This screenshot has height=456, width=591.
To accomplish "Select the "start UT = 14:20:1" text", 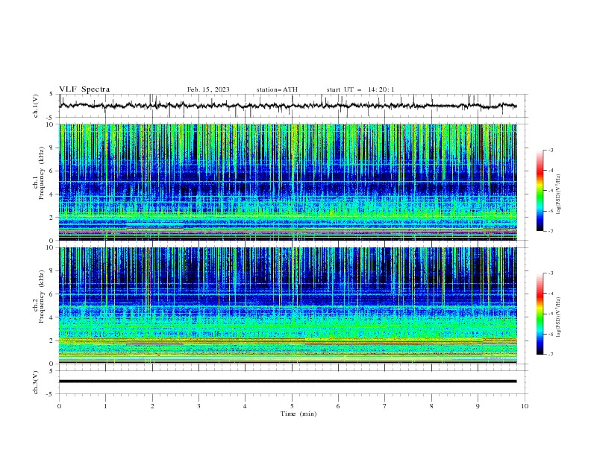I will point(360,89).
